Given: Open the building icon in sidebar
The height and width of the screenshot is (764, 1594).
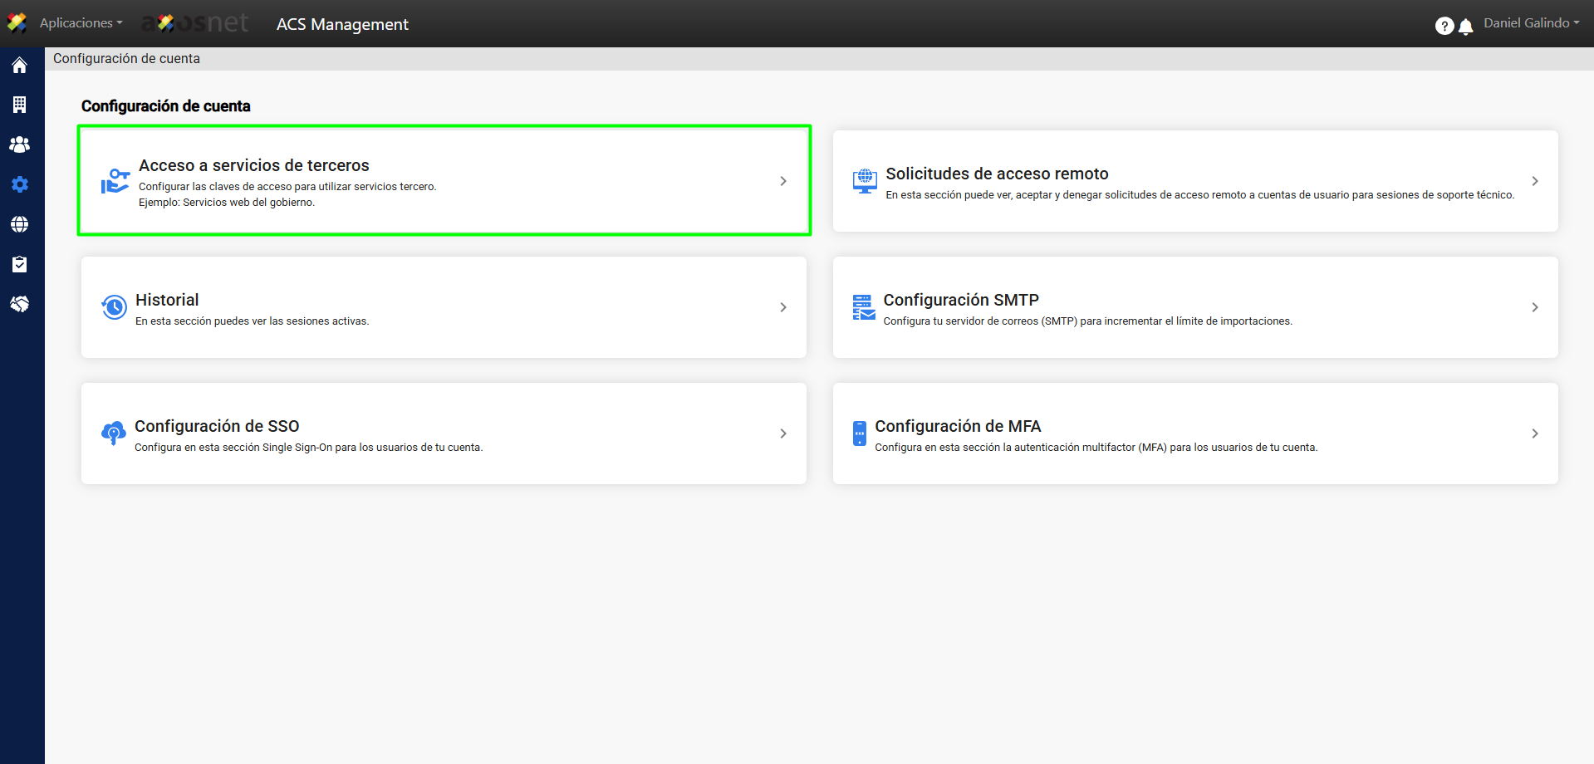Looking at the screenshot, I should (x=19, y=105).
